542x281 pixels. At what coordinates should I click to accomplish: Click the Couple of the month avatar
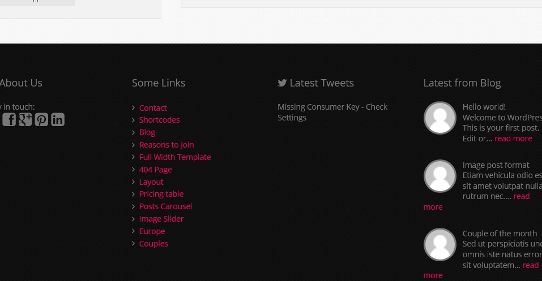(440, 245)
